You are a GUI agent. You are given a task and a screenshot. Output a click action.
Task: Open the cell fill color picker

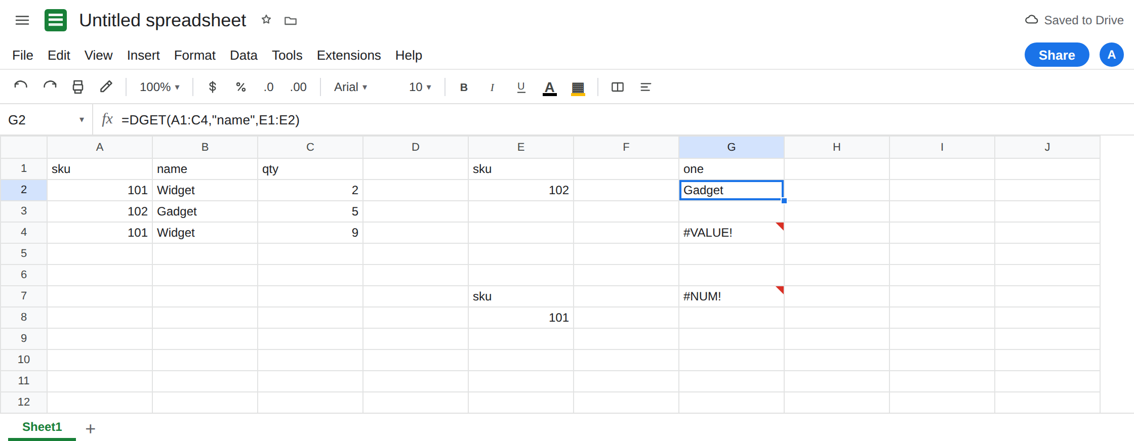pyautogui.click(x=578, y=87)
